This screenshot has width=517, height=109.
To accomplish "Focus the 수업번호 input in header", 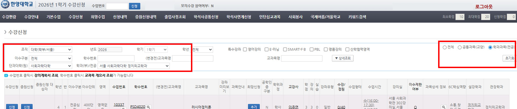I will (117, 6).
